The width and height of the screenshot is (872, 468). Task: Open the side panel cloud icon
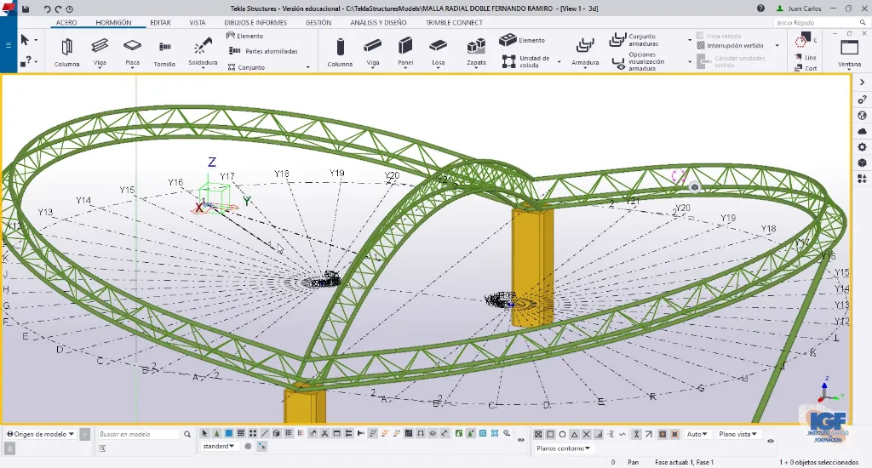pyautogui.click(x=862, y=131)
